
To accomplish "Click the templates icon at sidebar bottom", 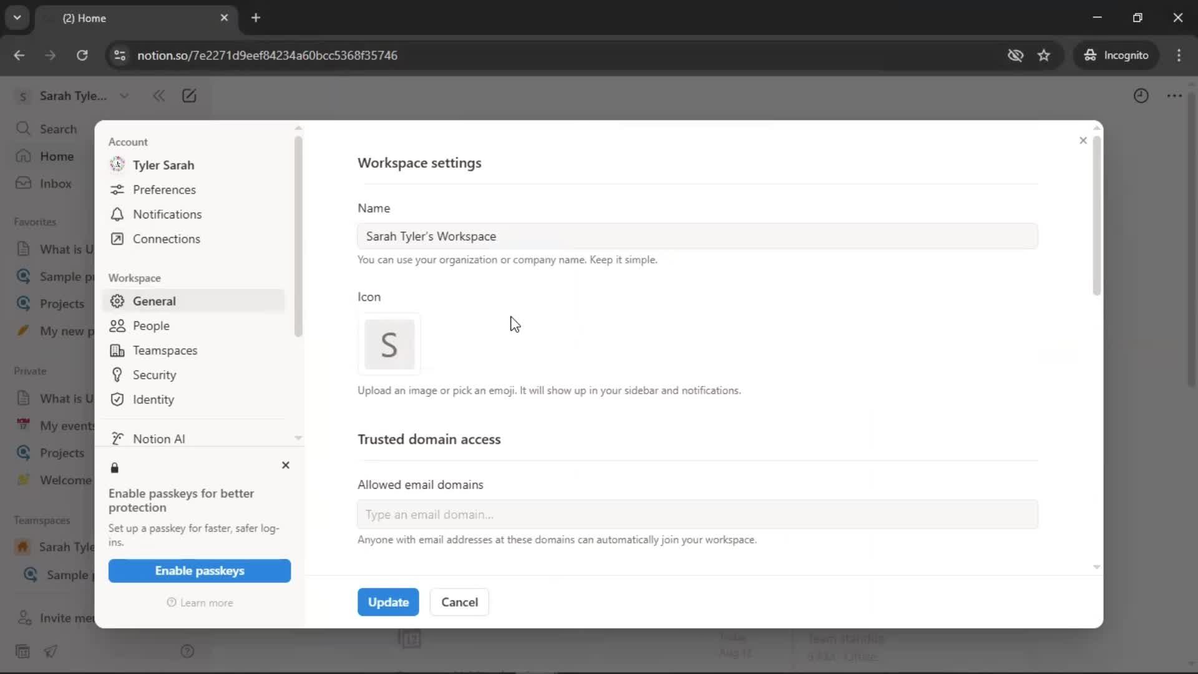I will [22, 652].
